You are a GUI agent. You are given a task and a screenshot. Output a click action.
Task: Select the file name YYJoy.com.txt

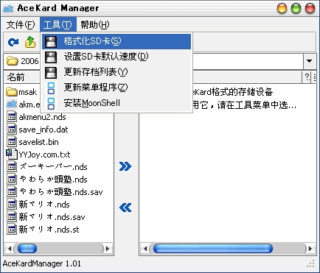(x=44, y=155)
